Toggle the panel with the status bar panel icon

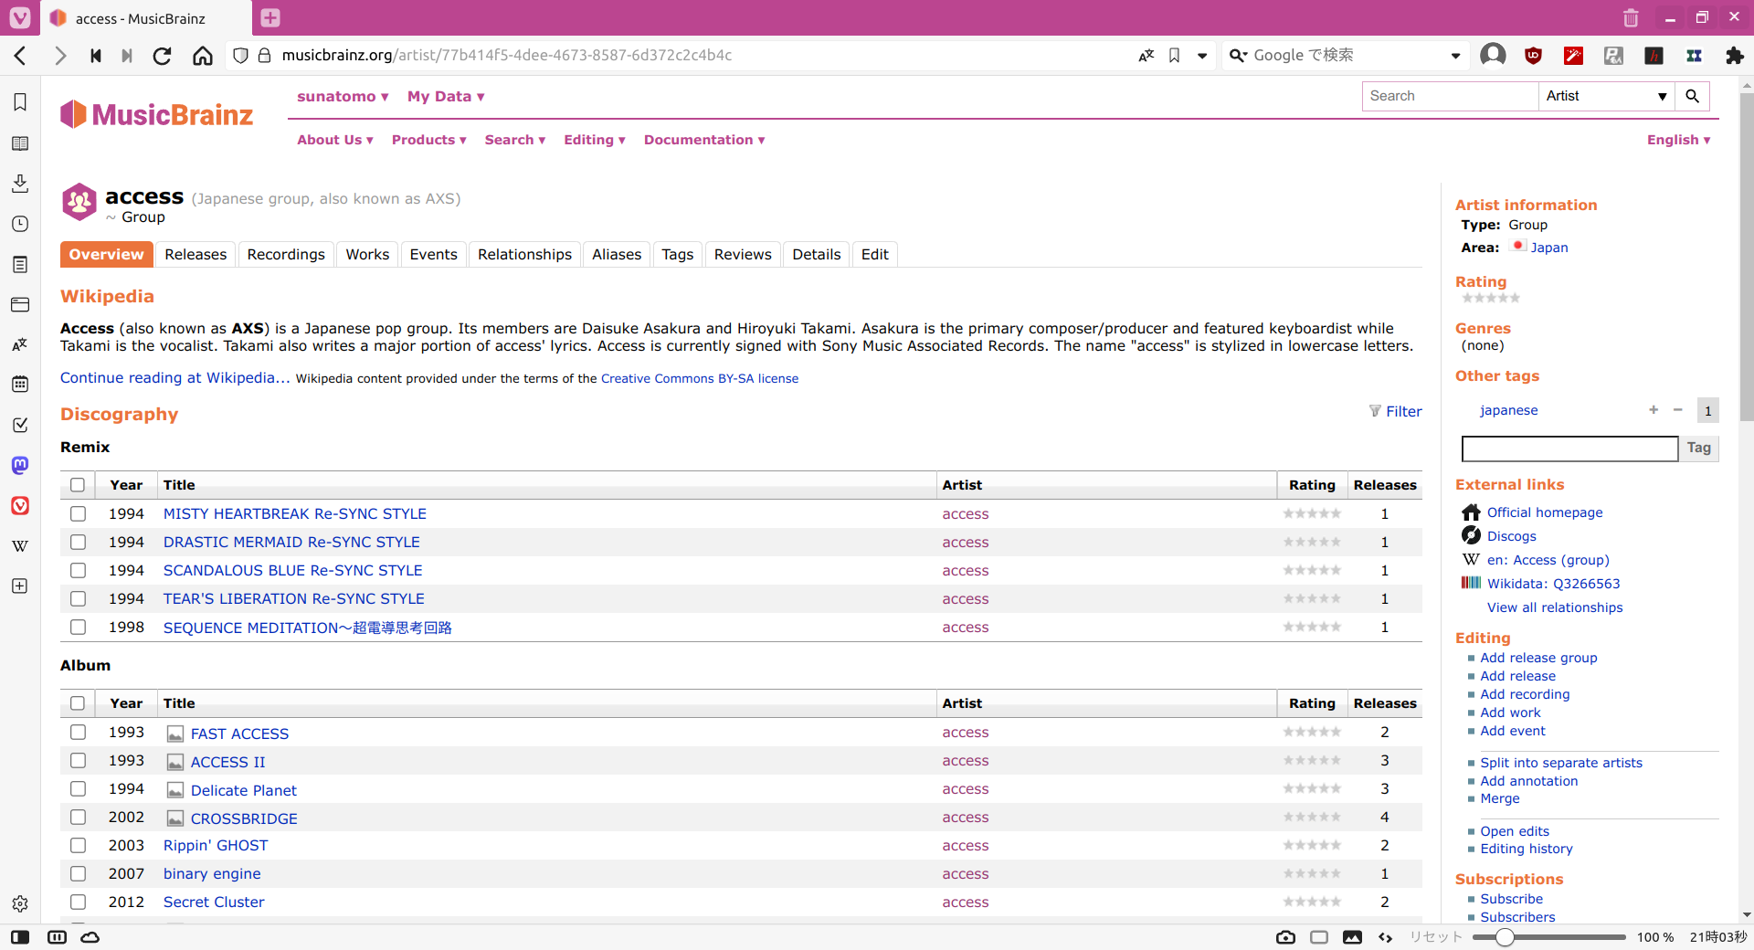coord(20,937)
